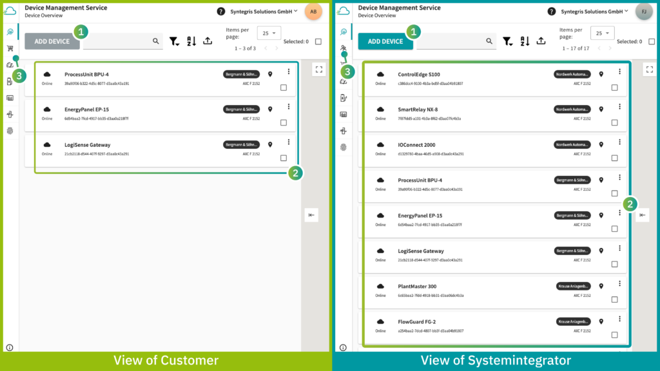
Task: Open device overview item in the Systemintegrator sidebar
Action: [x=344, y=32]
